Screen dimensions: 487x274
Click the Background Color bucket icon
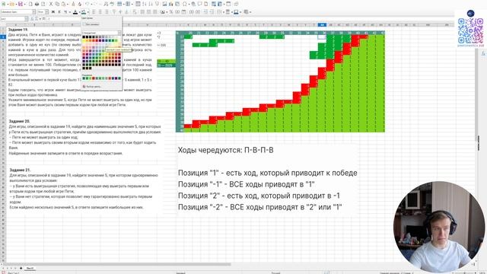pyautogui.click(x=83, y=12)
